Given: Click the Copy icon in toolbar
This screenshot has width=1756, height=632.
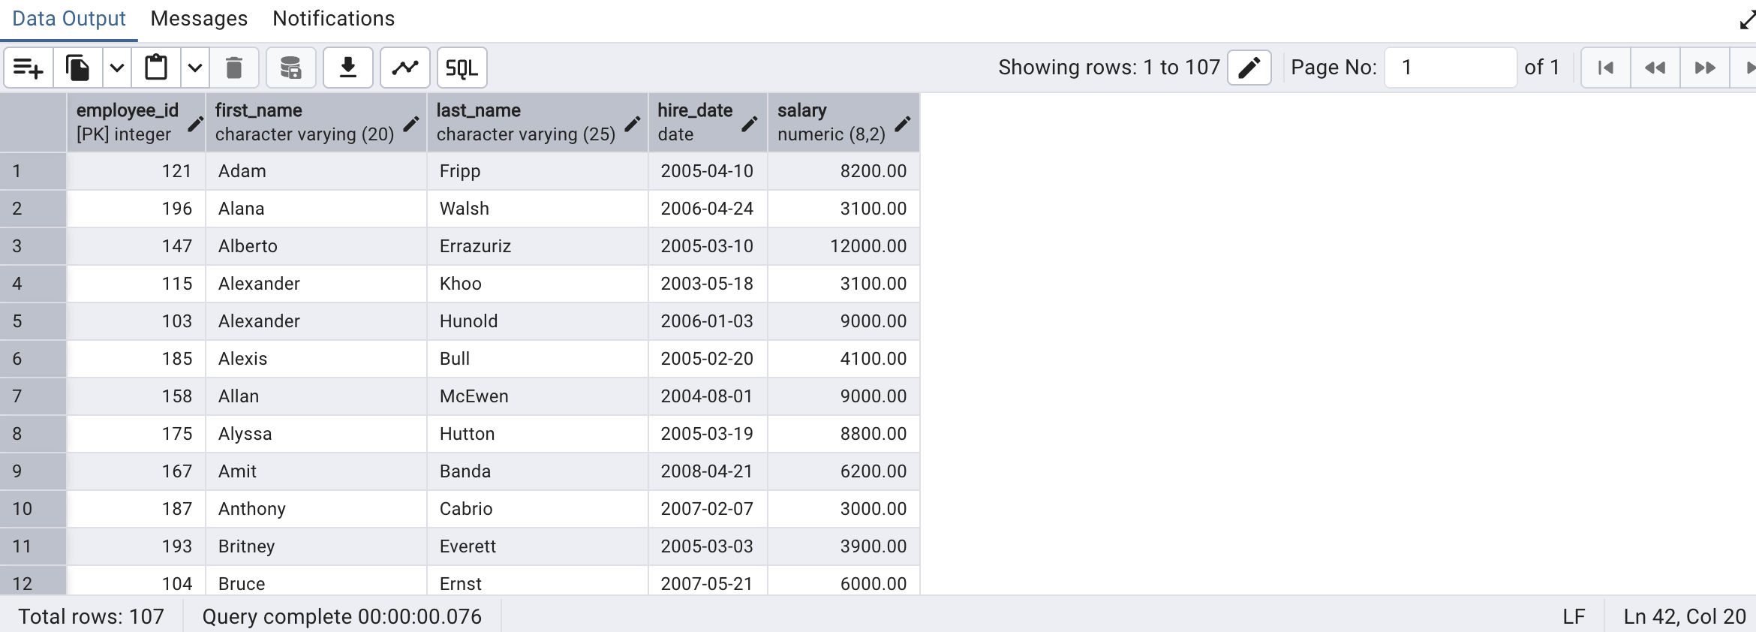Looking at the screenshot, I should coord(78,68).
